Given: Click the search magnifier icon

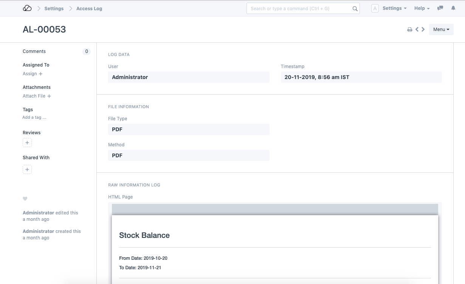Looking at the screenshot, I should coord(355,9).
